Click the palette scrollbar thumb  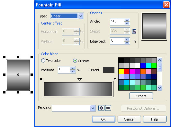coord(159,67)
